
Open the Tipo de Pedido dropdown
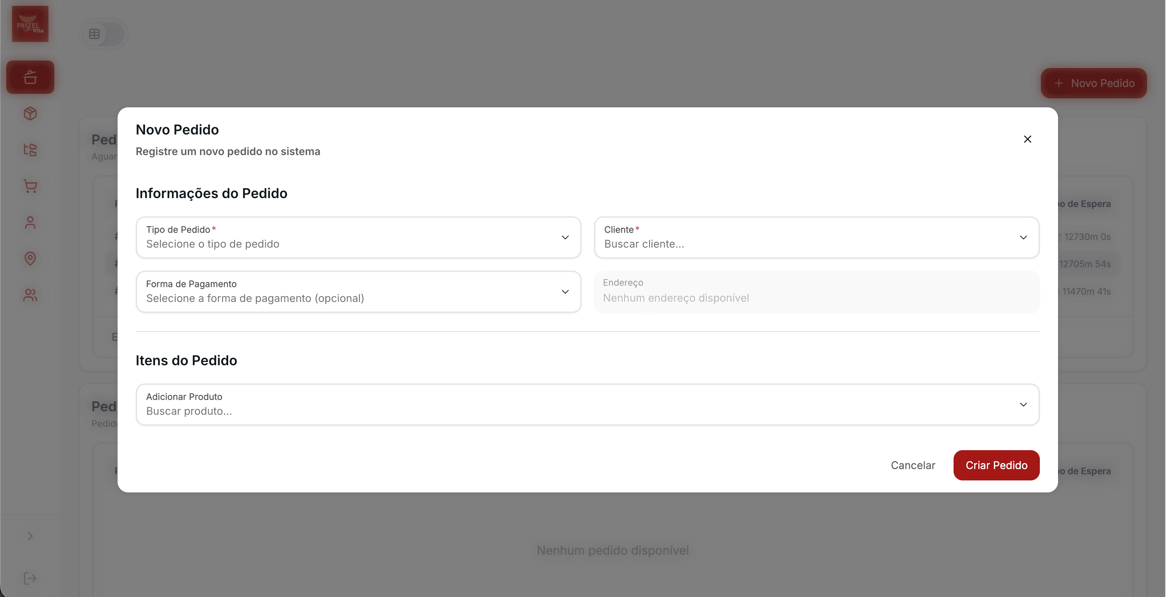358,237
